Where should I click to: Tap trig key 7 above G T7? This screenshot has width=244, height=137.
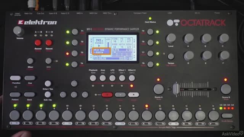(94, 116)
